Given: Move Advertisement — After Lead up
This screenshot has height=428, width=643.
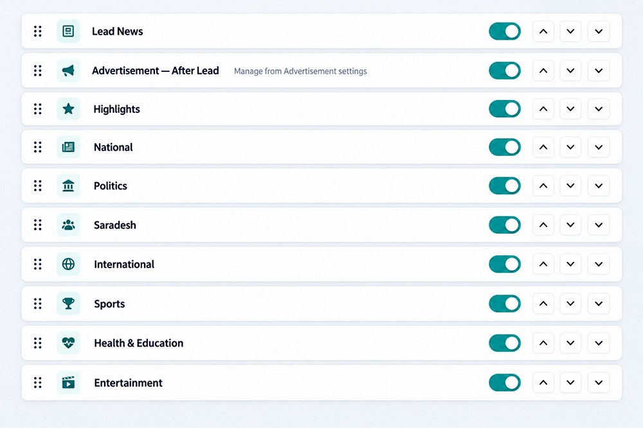Looking at the screenshot, I should 543,71.
